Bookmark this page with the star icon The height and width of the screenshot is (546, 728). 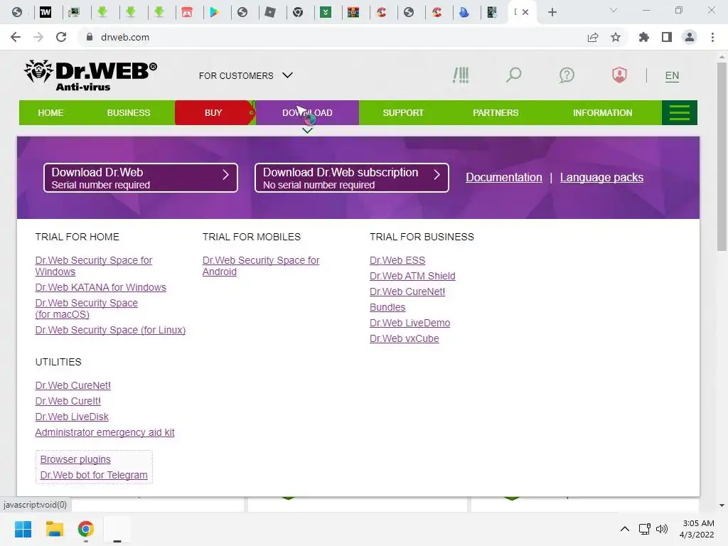pyautogui.click(x=616, y=37)
